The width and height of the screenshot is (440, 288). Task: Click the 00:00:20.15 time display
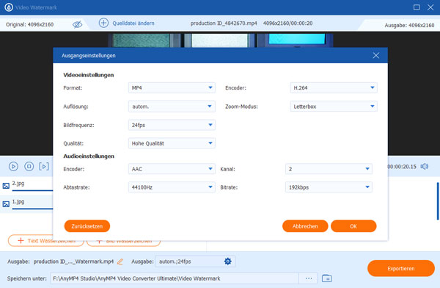coord(402,167)
